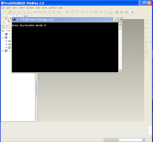Screen dimensions: 153x142
Task: Open the dropdown at status bar right
Action: (x=144, y=140)
